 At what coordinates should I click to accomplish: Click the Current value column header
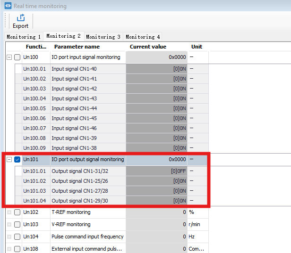[148, 47]
